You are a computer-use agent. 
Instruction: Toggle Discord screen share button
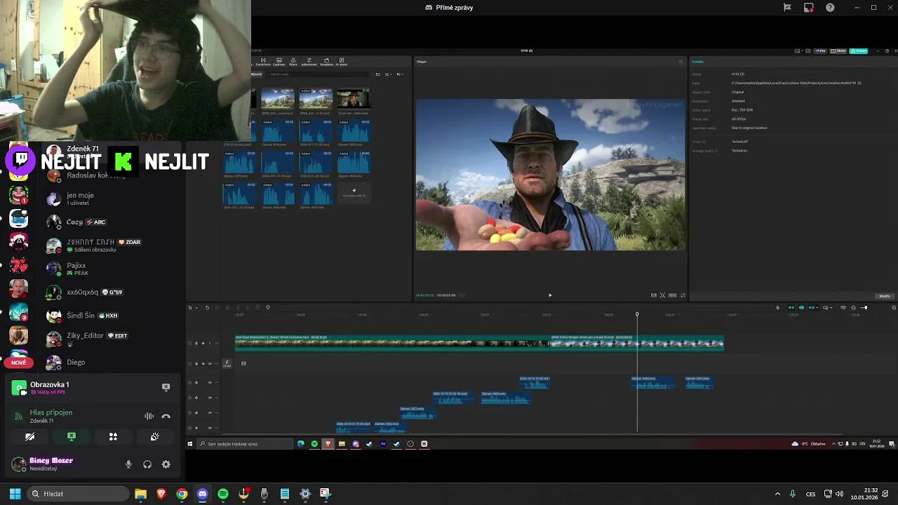pos(72,436)
